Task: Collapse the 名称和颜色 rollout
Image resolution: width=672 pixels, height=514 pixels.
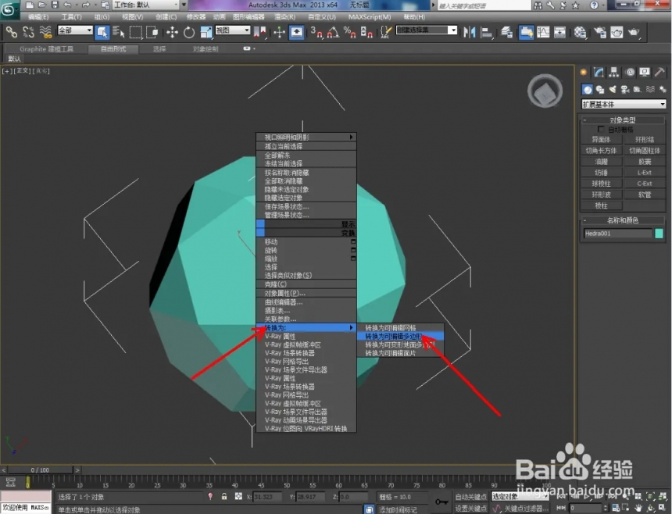Action: (x=623, y=220)
